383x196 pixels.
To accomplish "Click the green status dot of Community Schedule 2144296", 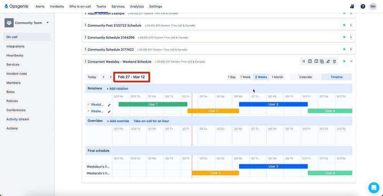I will [344, 37].
